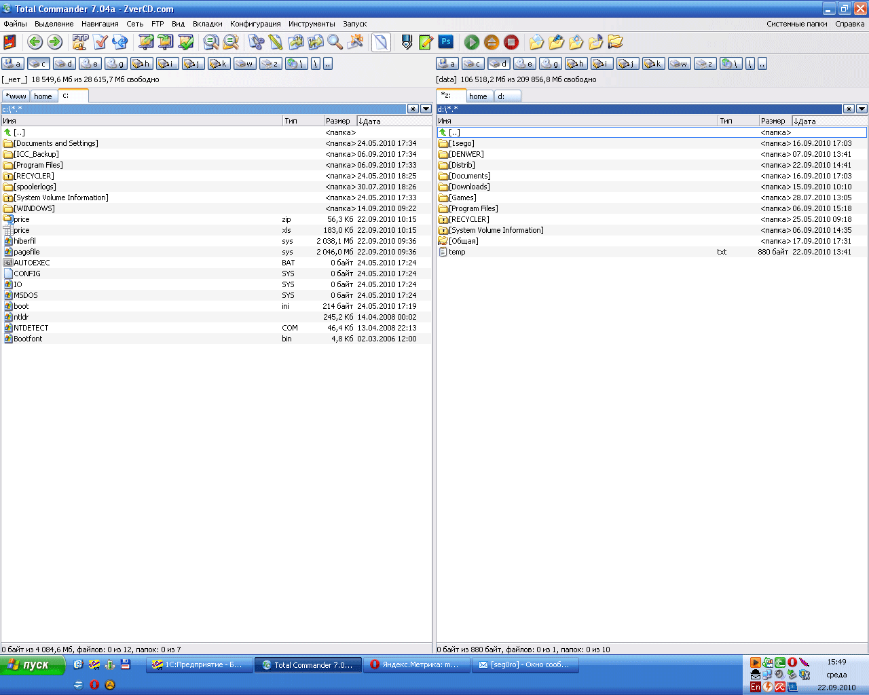Image resolution: width=869 pixels, height=695 pixels.
Task: Switch to the home tab in right panel
Action: point(478,96)
